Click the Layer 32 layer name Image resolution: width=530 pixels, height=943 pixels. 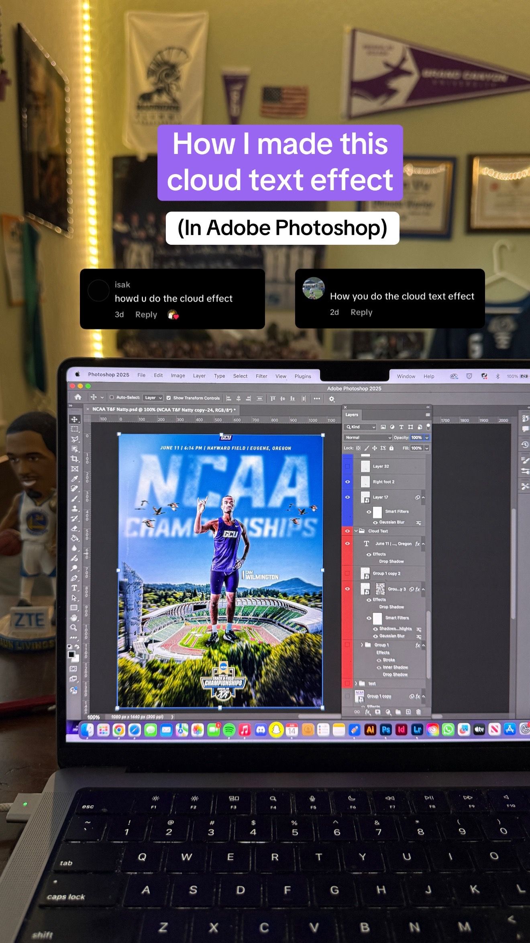(x=381, y=466)
